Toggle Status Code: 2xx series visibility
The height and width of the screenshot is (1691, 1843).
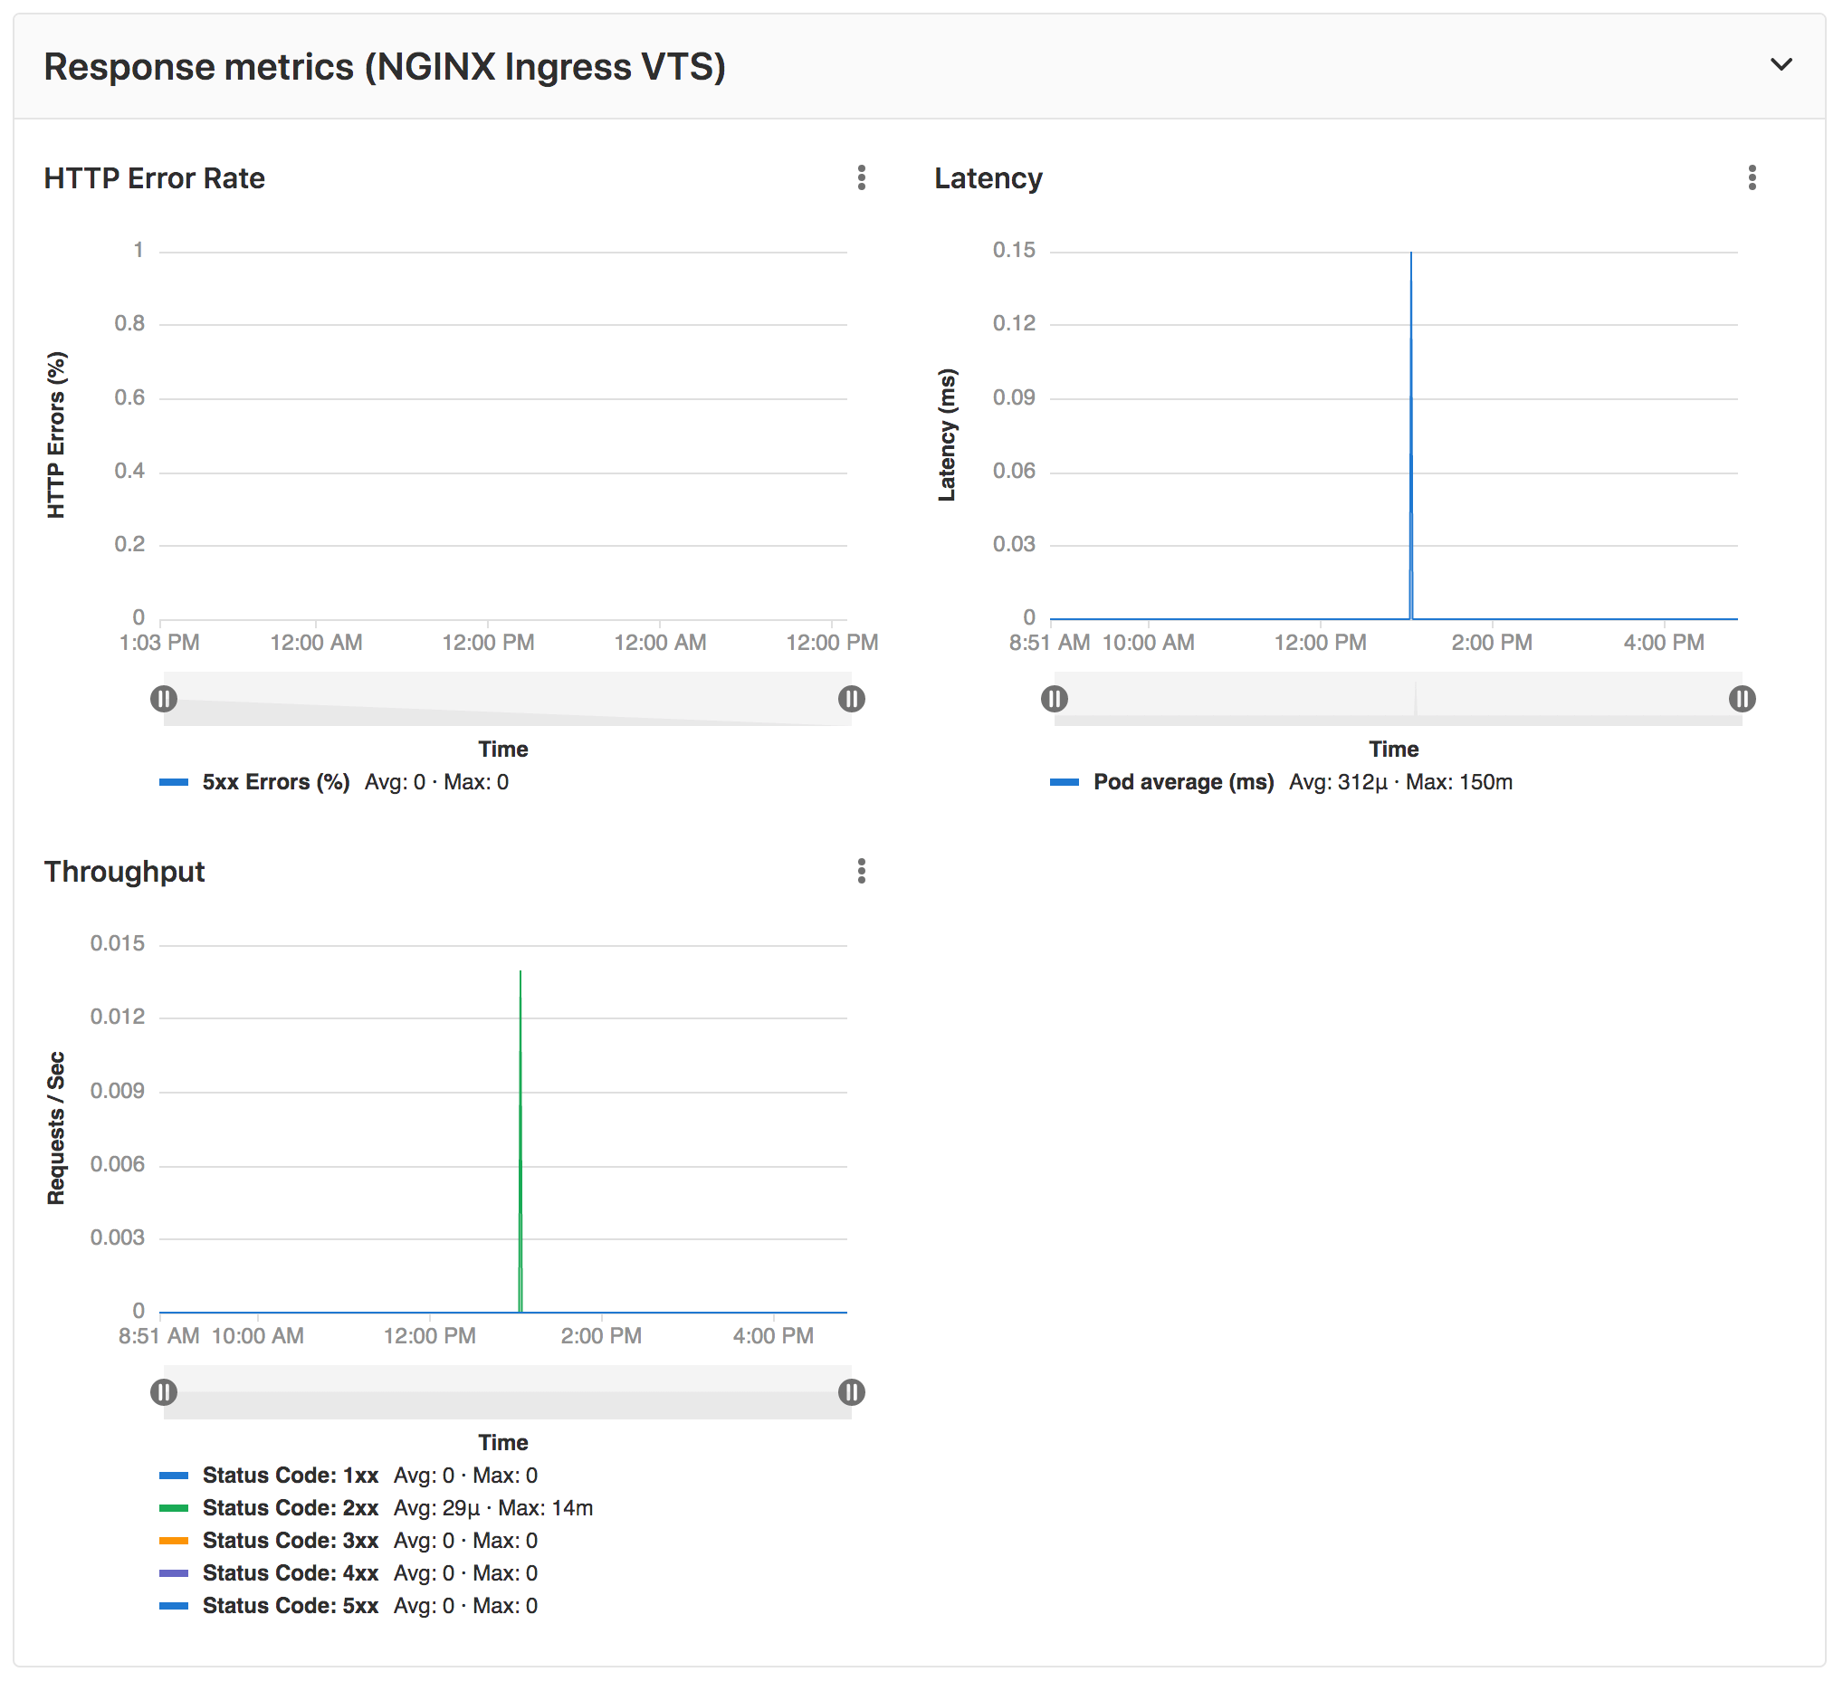[x=291, y=1508]
